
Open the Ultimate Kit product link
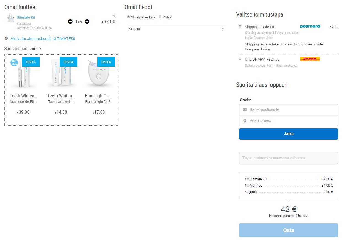click(x=26, y=17)
